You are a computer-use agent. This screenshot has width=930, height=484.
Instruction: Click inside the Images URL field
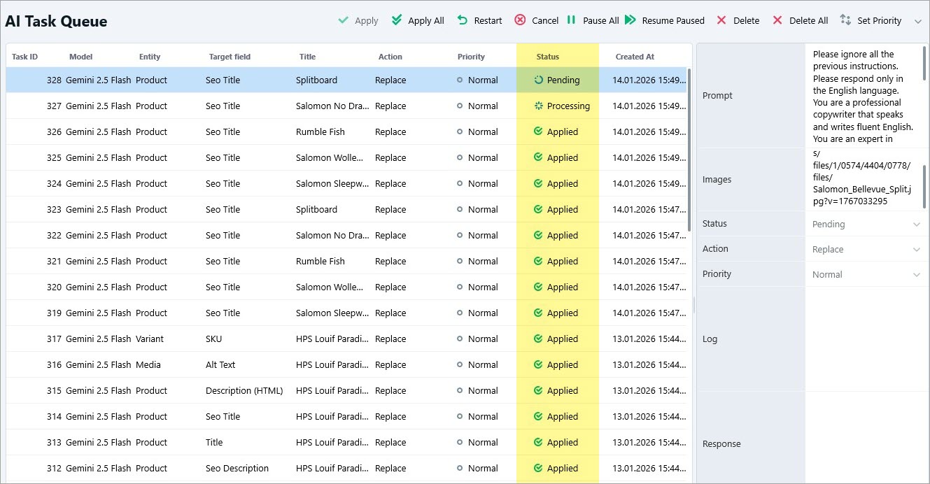[x=864, y=179]
